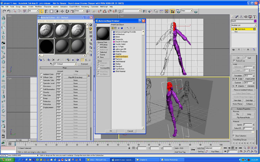Choose Multi/Sub-Object in the material list
This screenshot has height=162, width=260.
(x=122, y=56)
